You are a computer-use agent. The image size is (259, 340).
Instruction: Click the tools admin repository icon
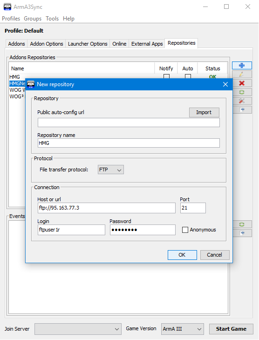[242, 101]
